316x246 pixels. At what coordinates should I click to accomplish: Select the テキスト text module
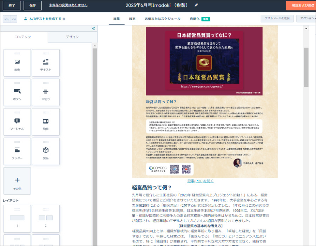(x=46, y=63)
